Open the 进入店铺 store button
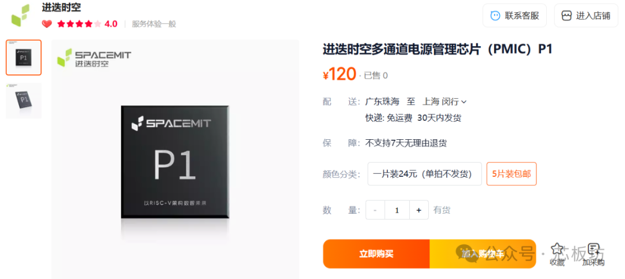 [586, 16]
